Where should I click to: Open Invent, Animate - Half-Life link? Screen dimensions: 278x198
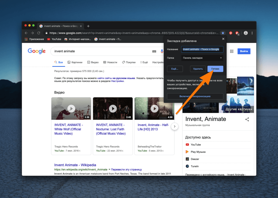coord(153,127)
